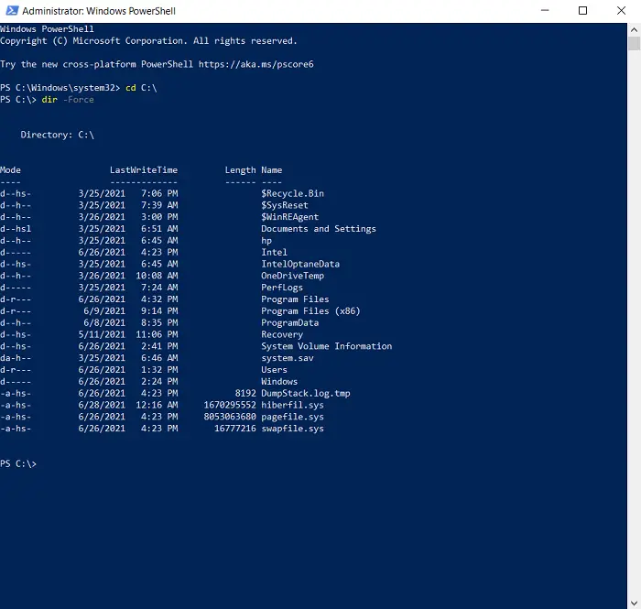Click the Users folder entry
The image size is (641, 609).
(x=275, y=370)
